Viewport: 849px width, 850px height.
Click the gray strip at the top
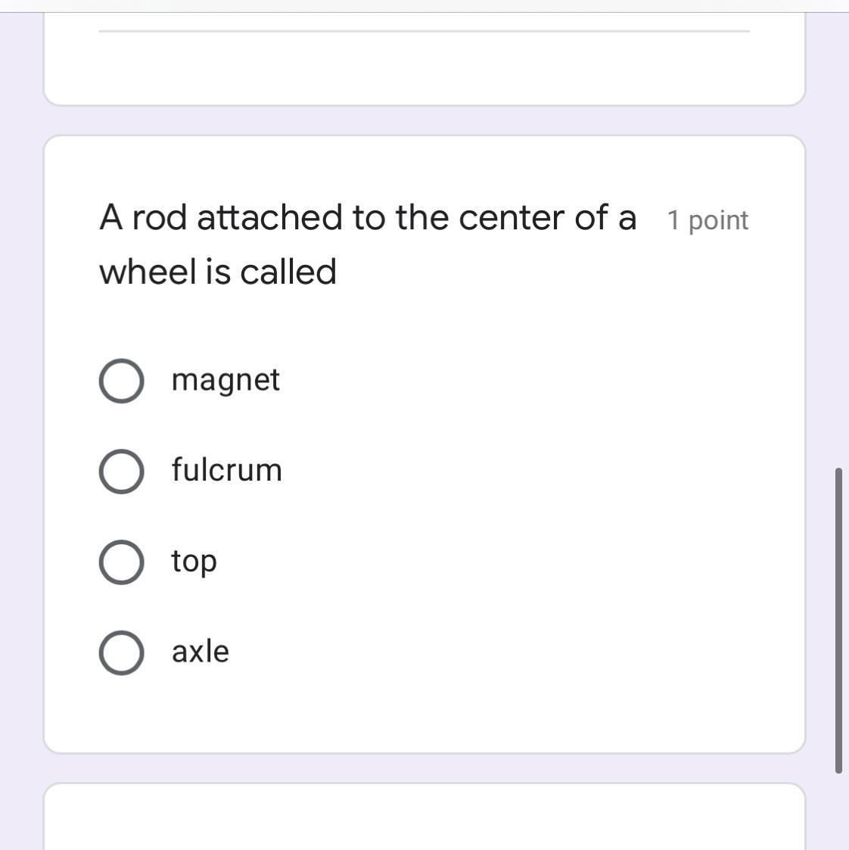424,5
